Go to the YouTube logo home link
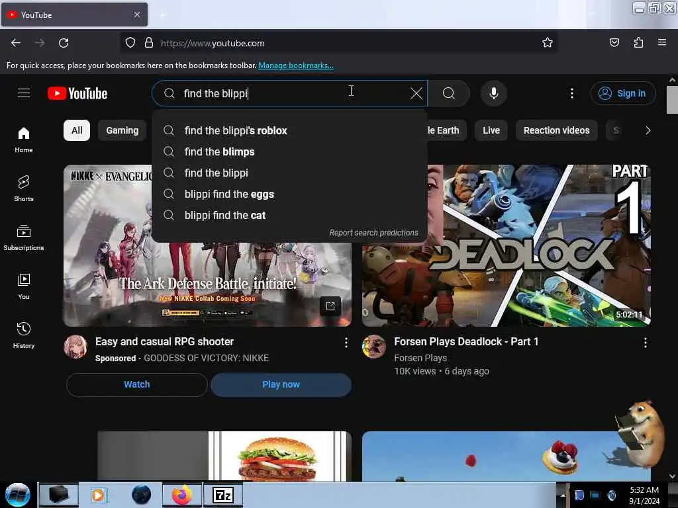678x508 pixels. [x=77, y=93]
